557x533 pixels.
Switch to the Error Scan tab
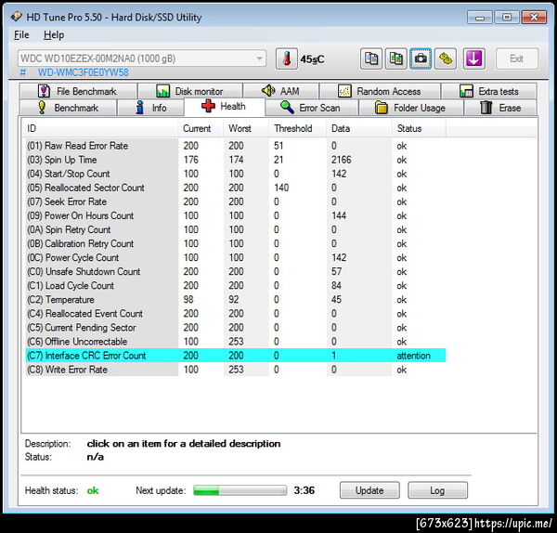(x=312, y=108)
